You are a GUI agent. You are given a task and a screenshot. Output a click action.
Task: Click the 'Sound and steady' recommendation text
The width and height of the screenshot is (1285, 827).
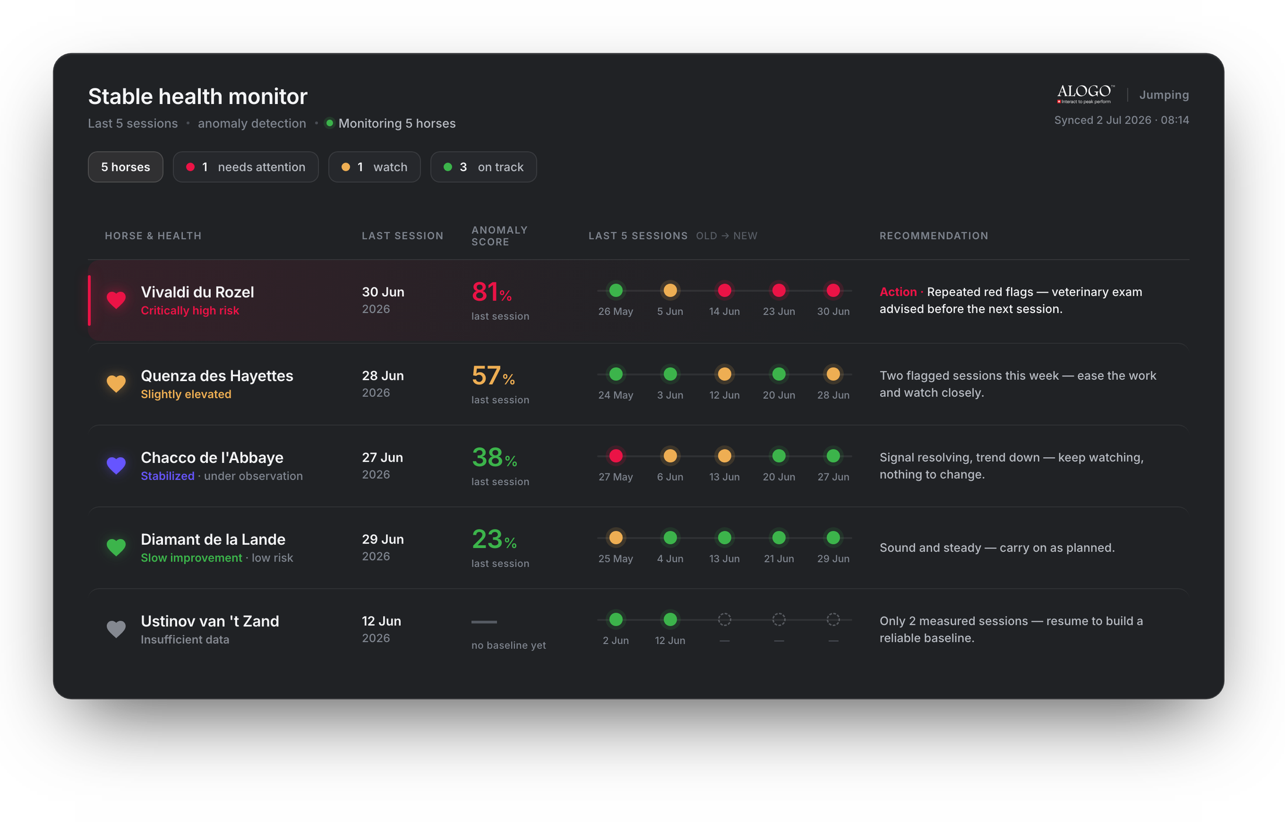pyautogui.click(x=997, y=548)
